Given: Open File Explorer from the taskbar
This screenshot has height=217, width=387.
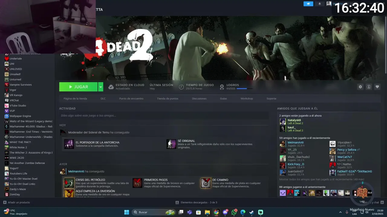Looking at the screenshot, I should coord(207,212).
